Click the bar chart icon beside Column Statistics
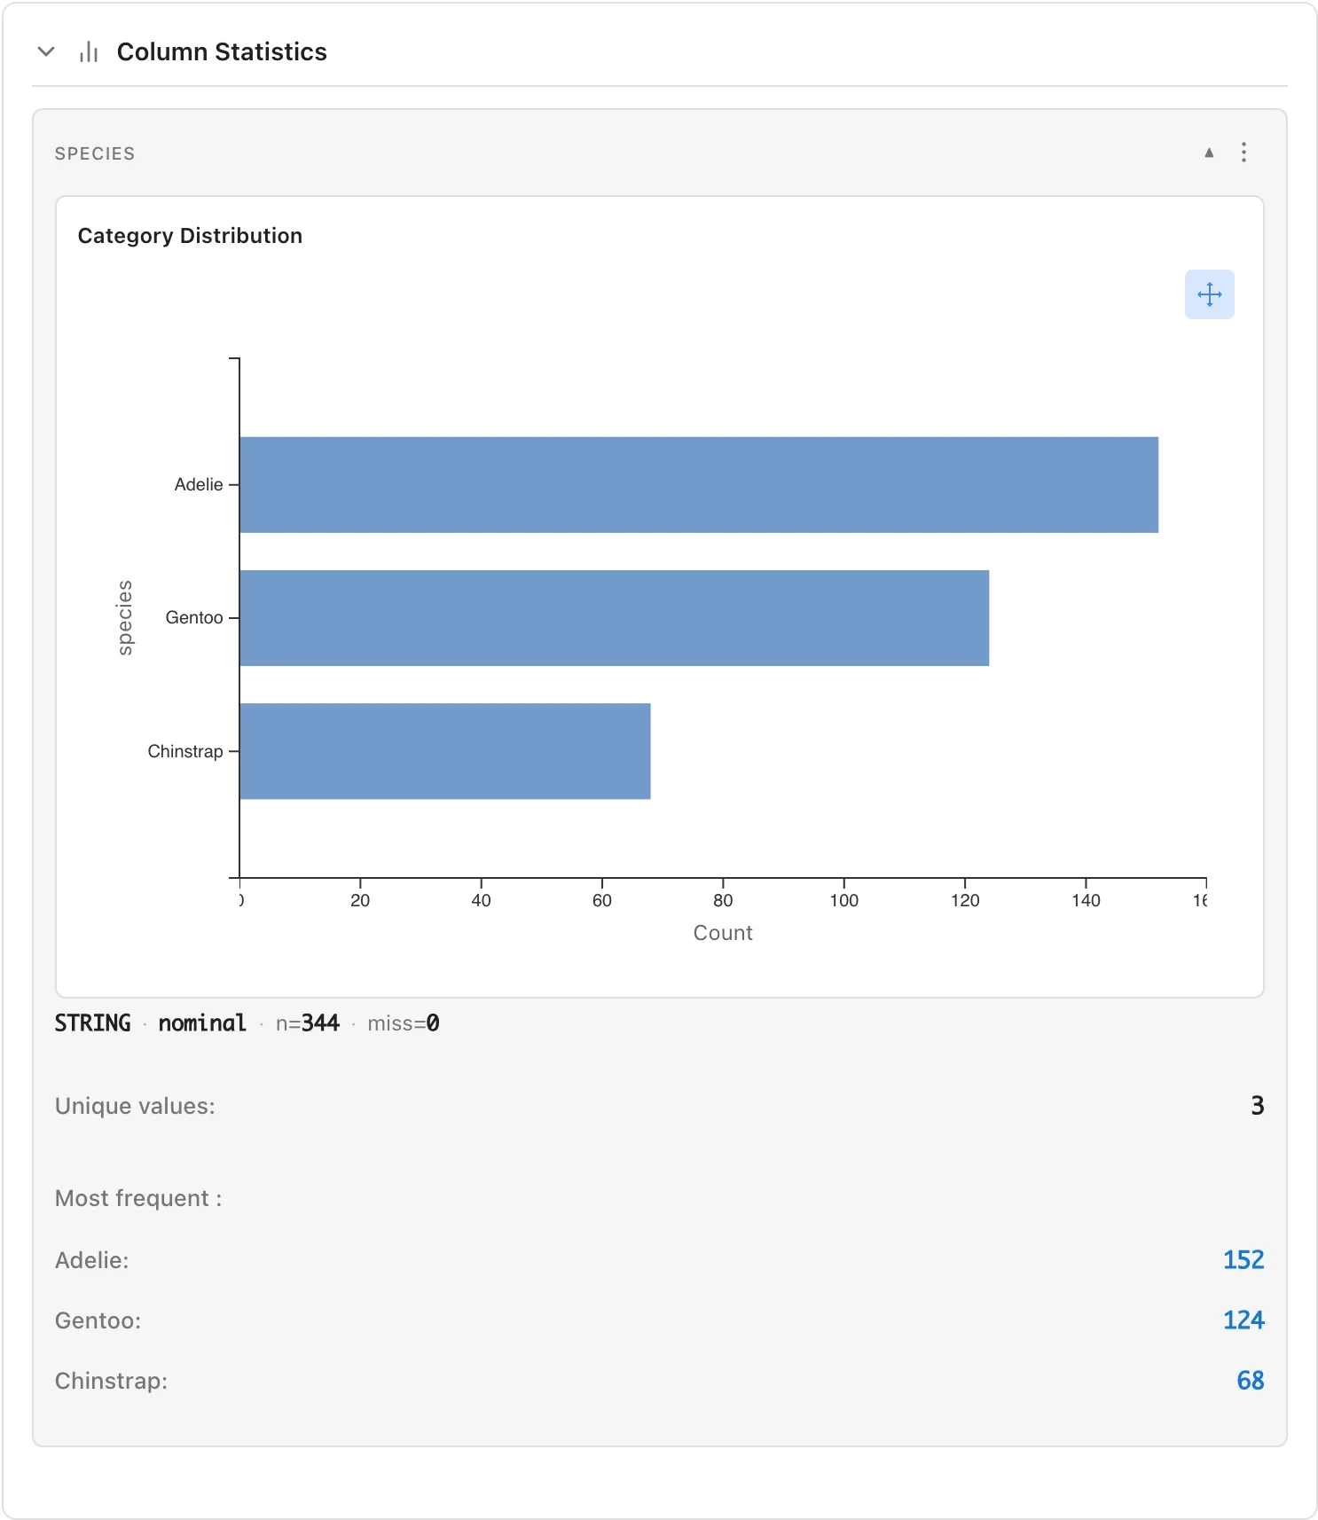This screenshot has height=1520, width=1318. point(89,52)
